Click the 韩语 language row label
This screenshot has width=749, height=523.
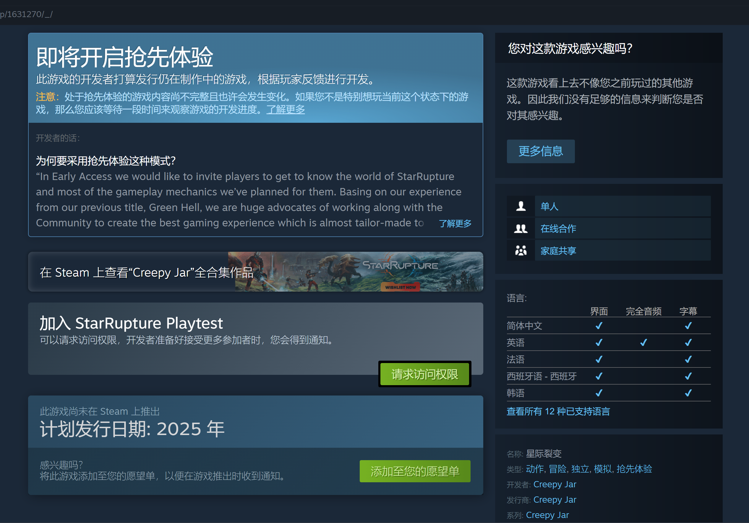(x=515, y=393)
